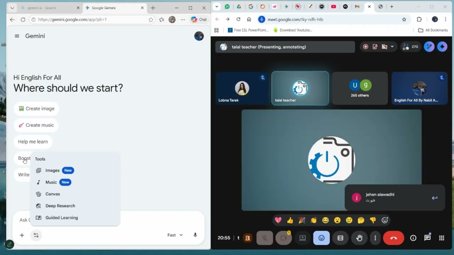454x255 pixels.
Task: Switch to the Google Drive tab
Action: coord(239,6)
